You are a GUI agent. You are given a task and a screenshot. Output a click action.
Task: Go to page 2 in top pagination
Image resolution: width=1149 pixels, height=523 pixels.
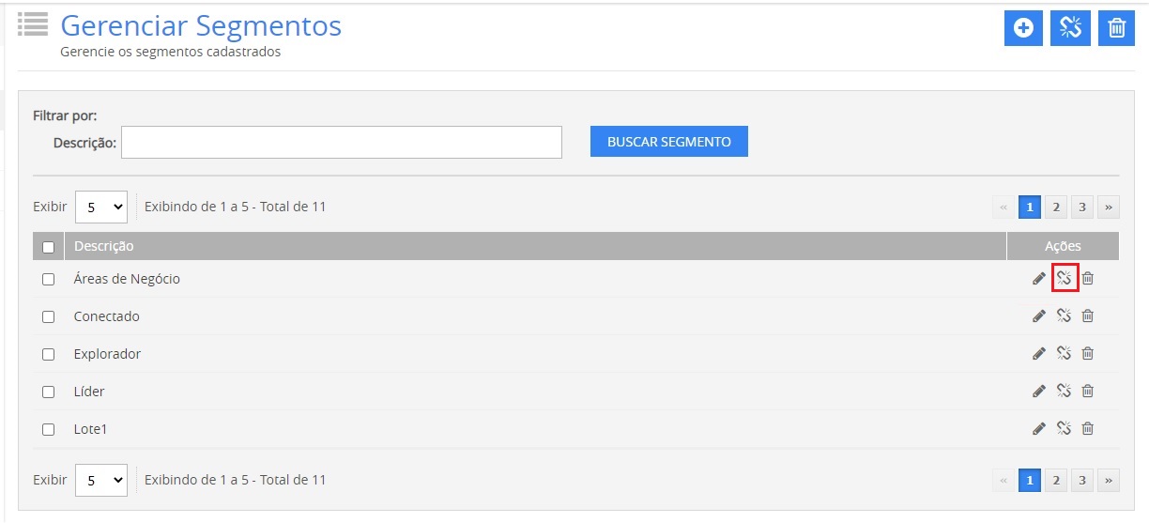(1056, 207)
